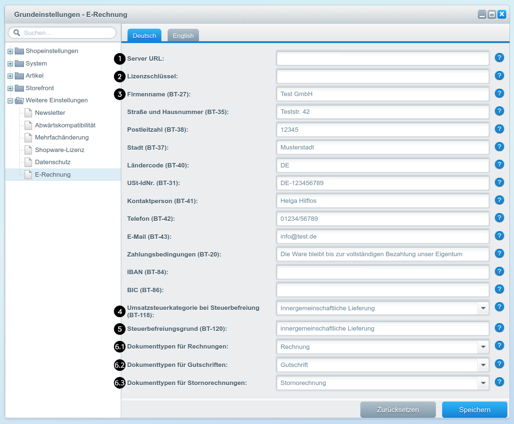Click help icon for Postleitzahl (BT-38)

499,129
